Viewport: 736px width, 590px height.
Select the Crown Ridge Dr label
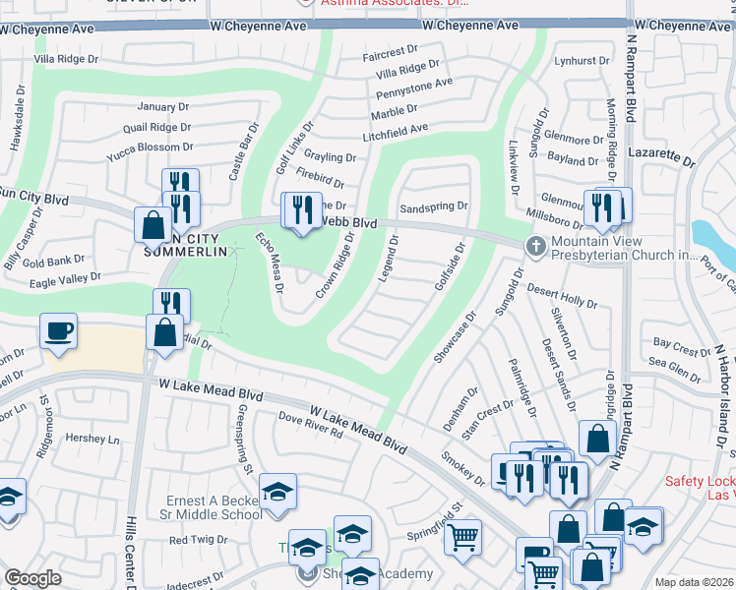336,265
